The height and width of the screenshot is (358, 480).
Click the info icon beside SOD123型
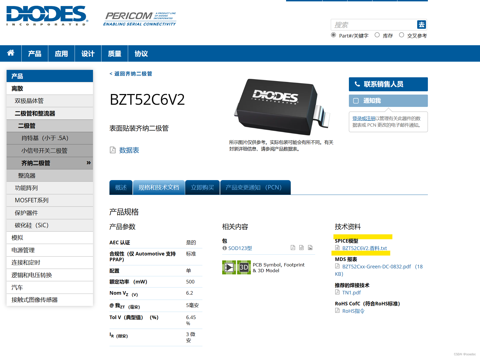click(x=225, y=248)
